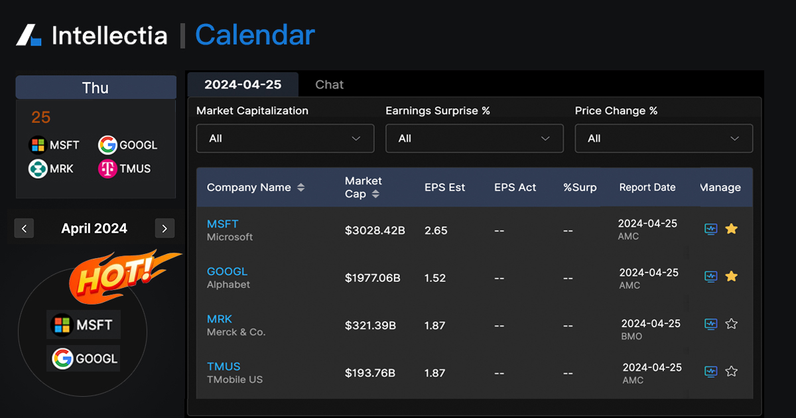Go to next month arrow

coord(165,229)
